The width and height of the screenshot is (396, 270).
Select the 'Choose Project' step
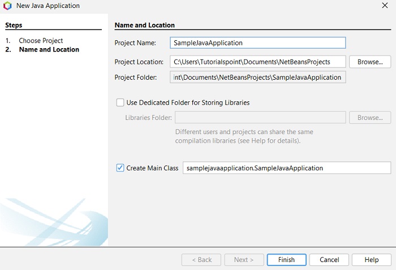(41, 40)
